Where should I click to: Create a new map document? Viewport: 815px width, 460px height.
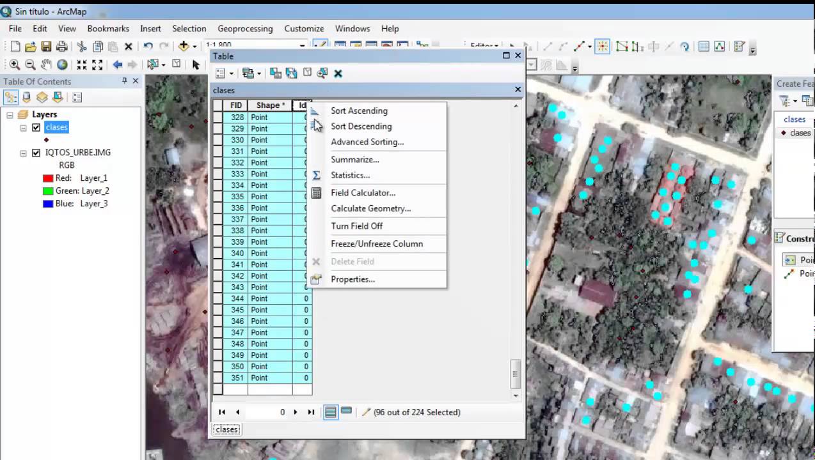[x=15, y=47]
